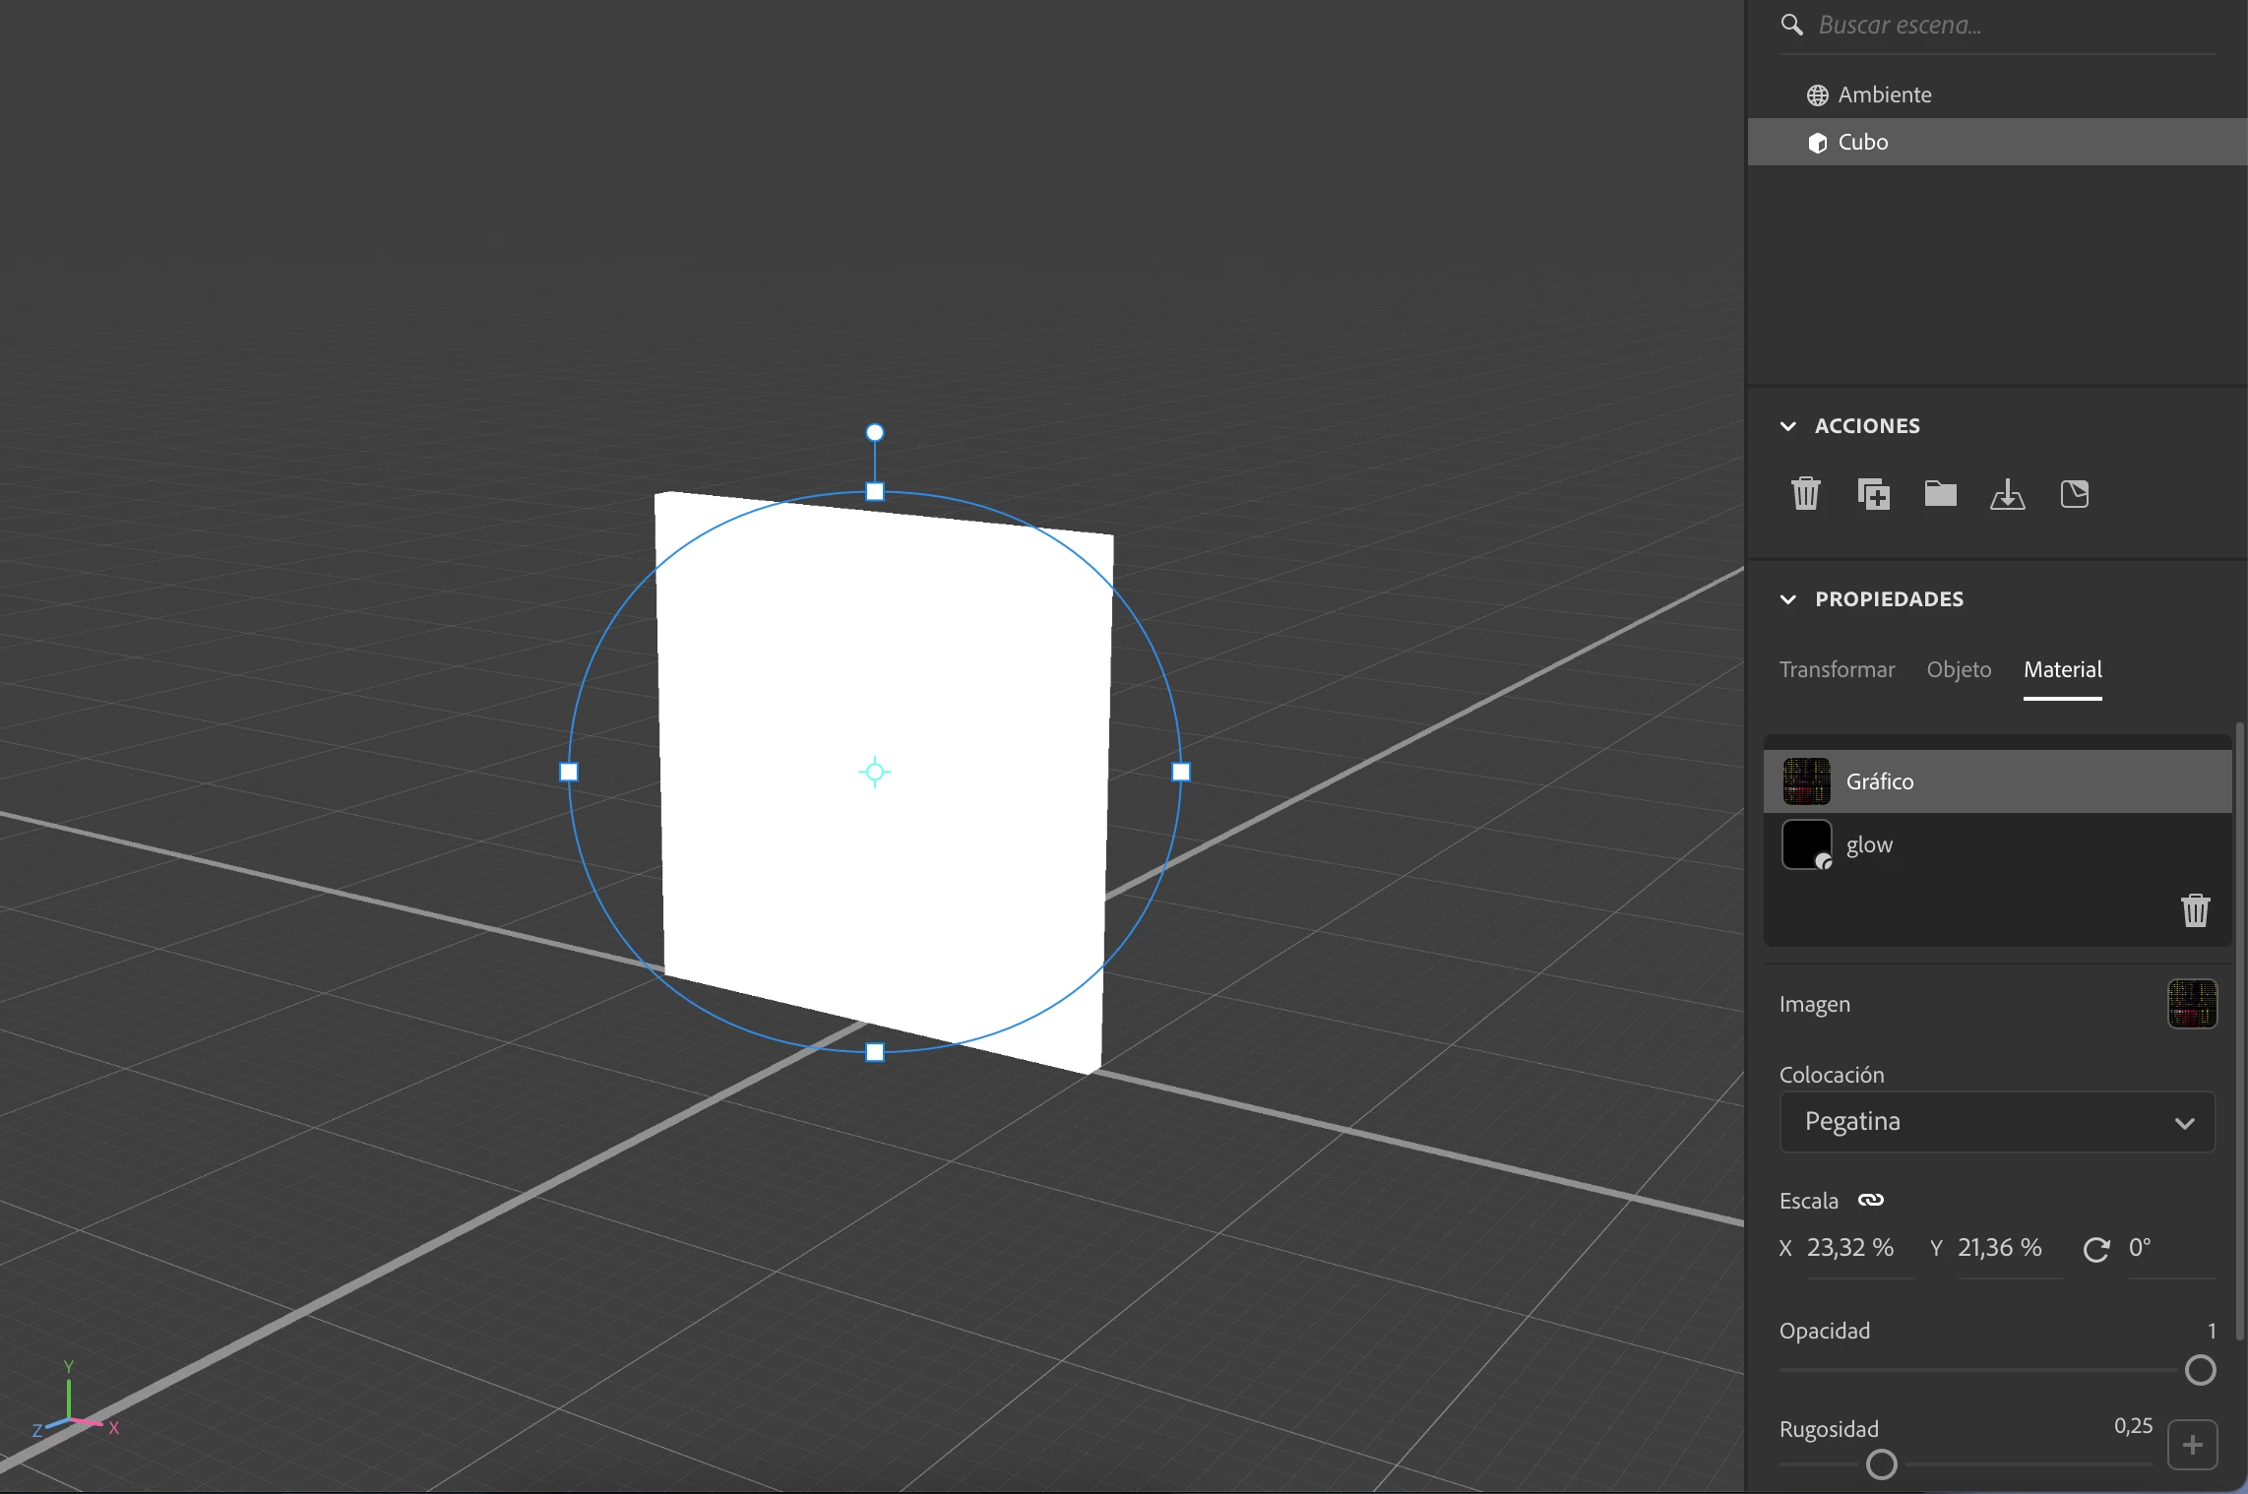Click the move-to-ground icon in Acciones
2248x1494 pixels.
click(2007, 493)
